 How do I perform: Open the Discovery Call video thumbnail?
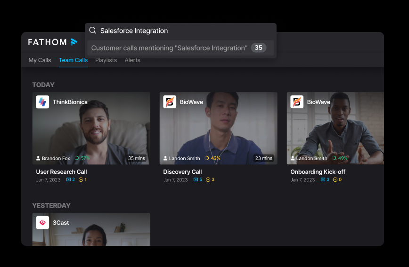tap(218, 128)
